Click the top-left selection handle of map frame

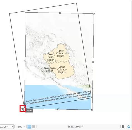26,12
